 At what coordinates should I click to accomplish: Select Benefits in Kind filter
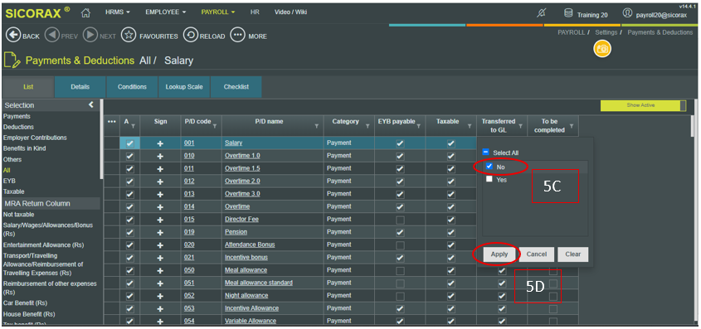25,148
